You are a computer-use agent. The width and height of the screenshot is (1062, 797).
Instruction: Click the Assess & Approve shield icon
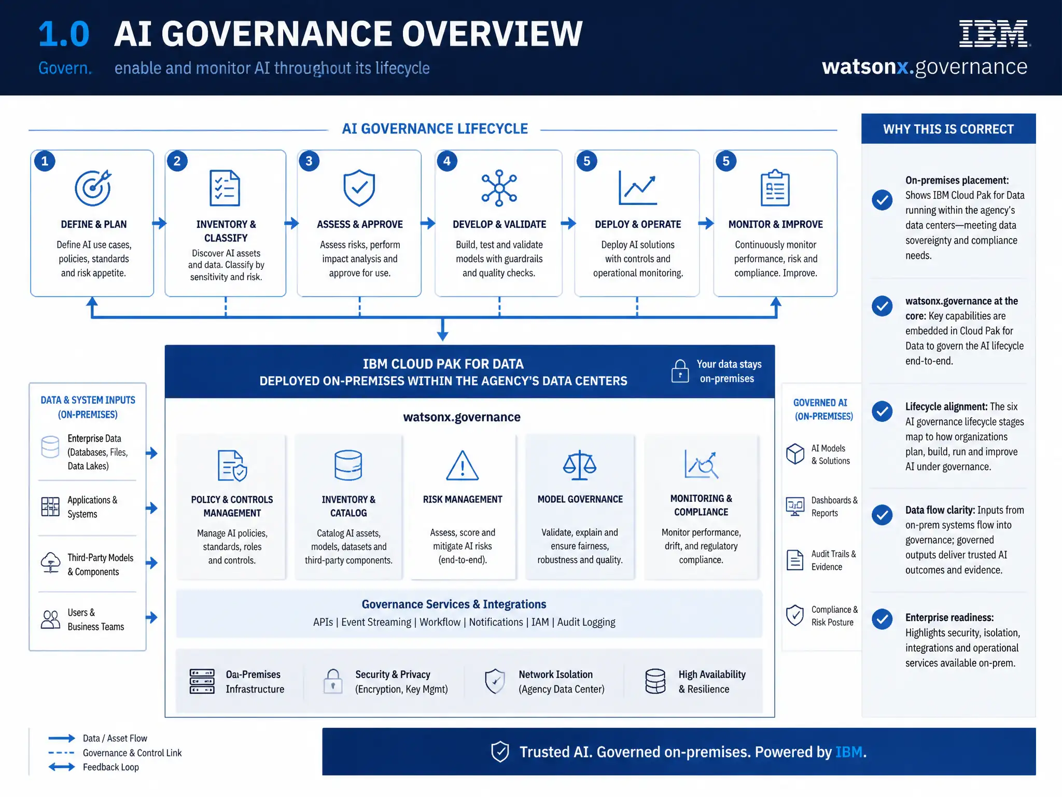point(359,187)
